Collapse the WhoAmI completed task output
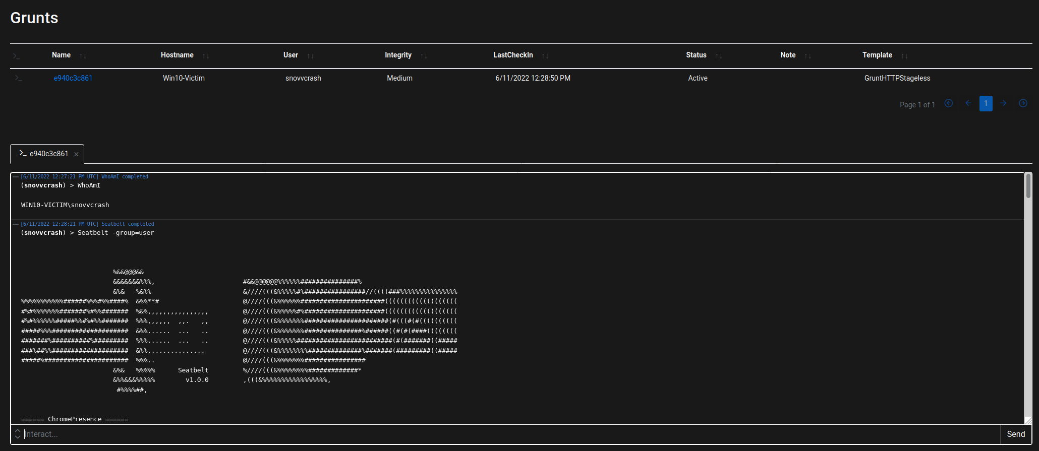 pyautogui.click(x=16, y=177)
